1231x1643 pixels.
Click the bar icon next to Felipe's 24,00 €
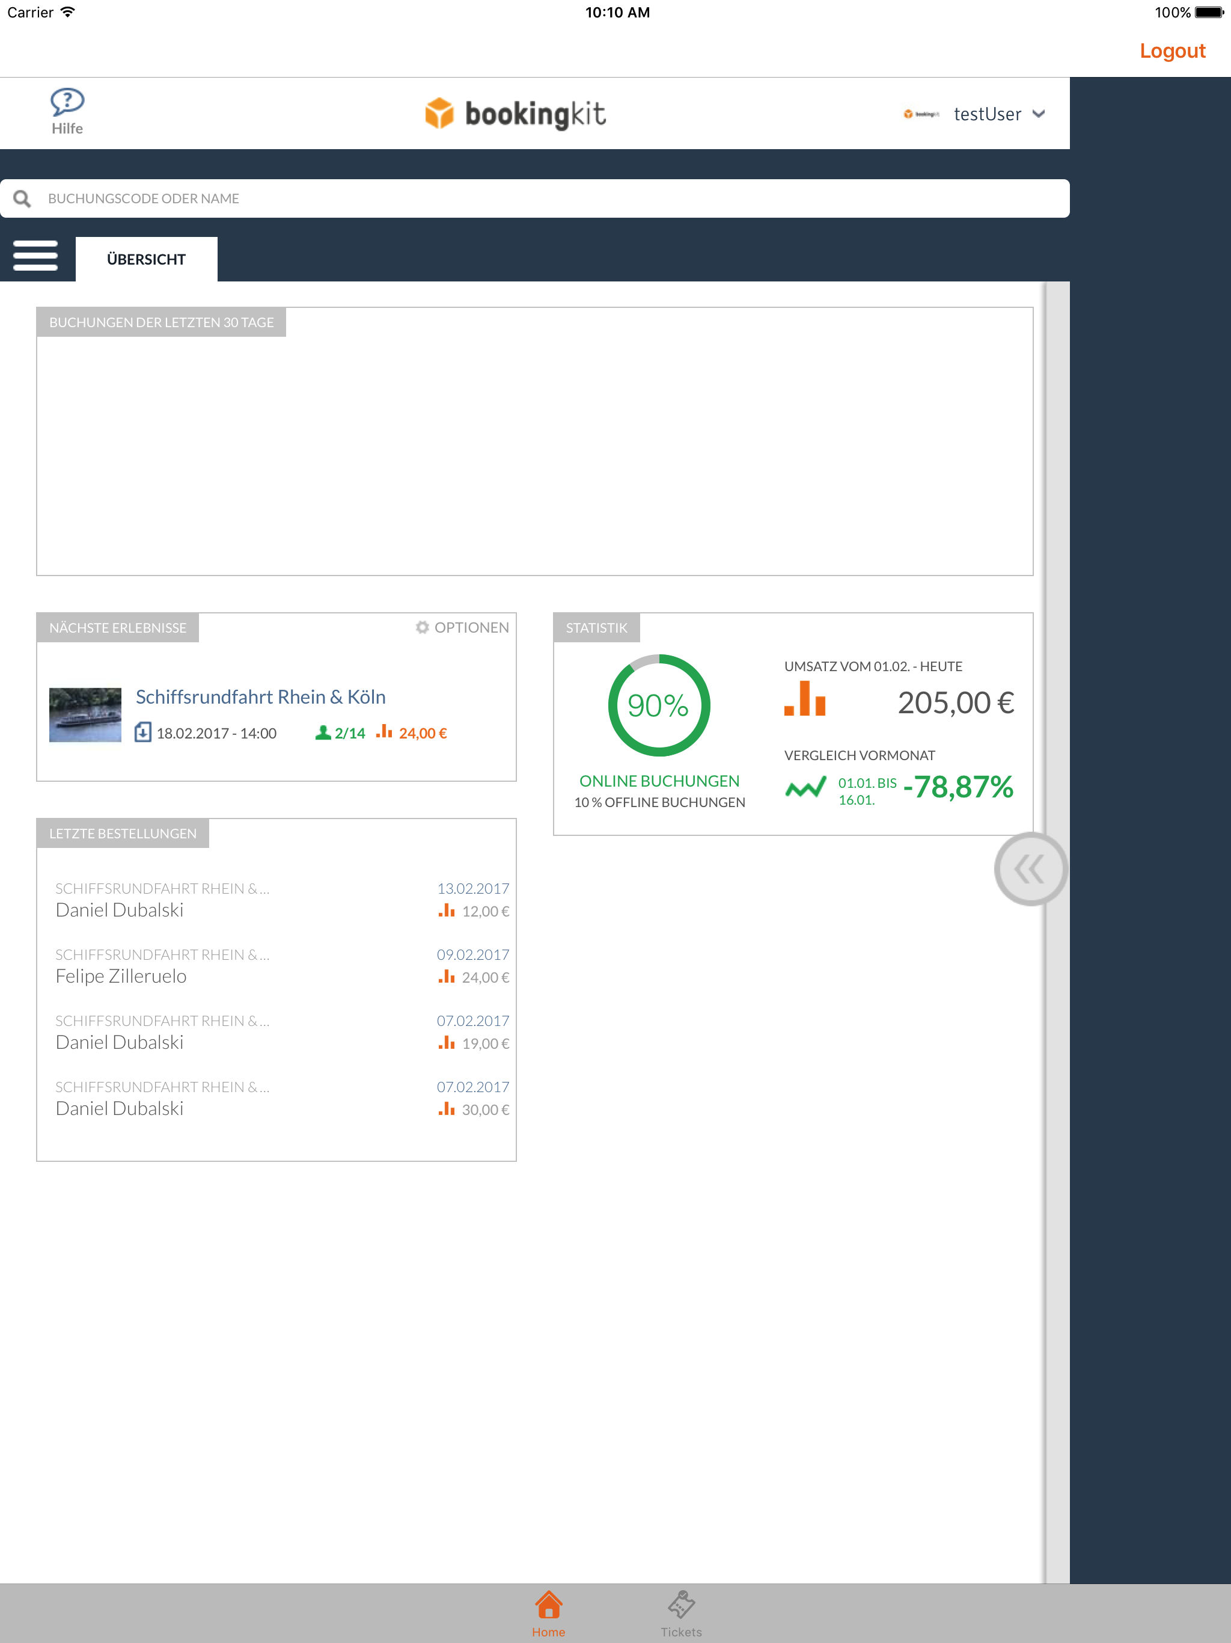click(446, 976)
